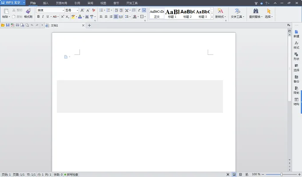302x177 pixels.
Task: Click the export to PDF icon
Action: tap(12, 25)
